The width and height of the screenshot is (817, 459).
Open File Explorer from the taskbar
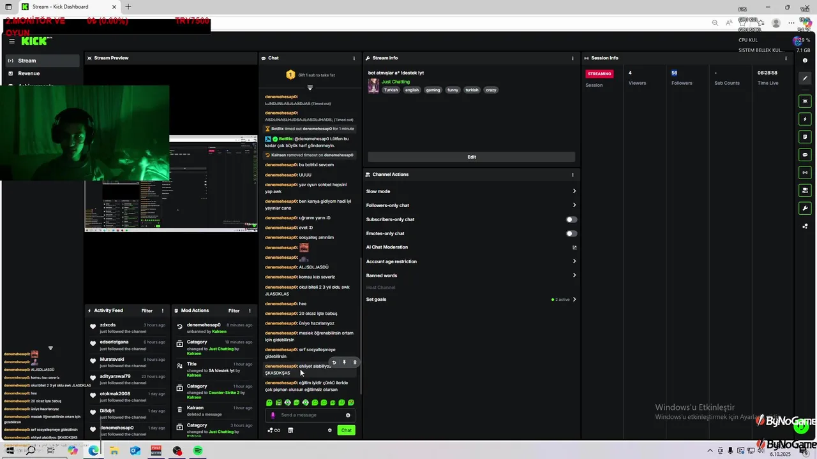tap(114, 451)
